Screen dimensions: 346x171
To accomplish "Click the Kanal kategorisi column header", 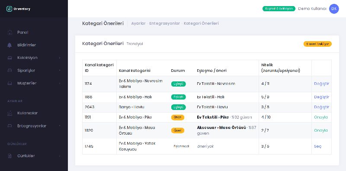I will [135, 71].
